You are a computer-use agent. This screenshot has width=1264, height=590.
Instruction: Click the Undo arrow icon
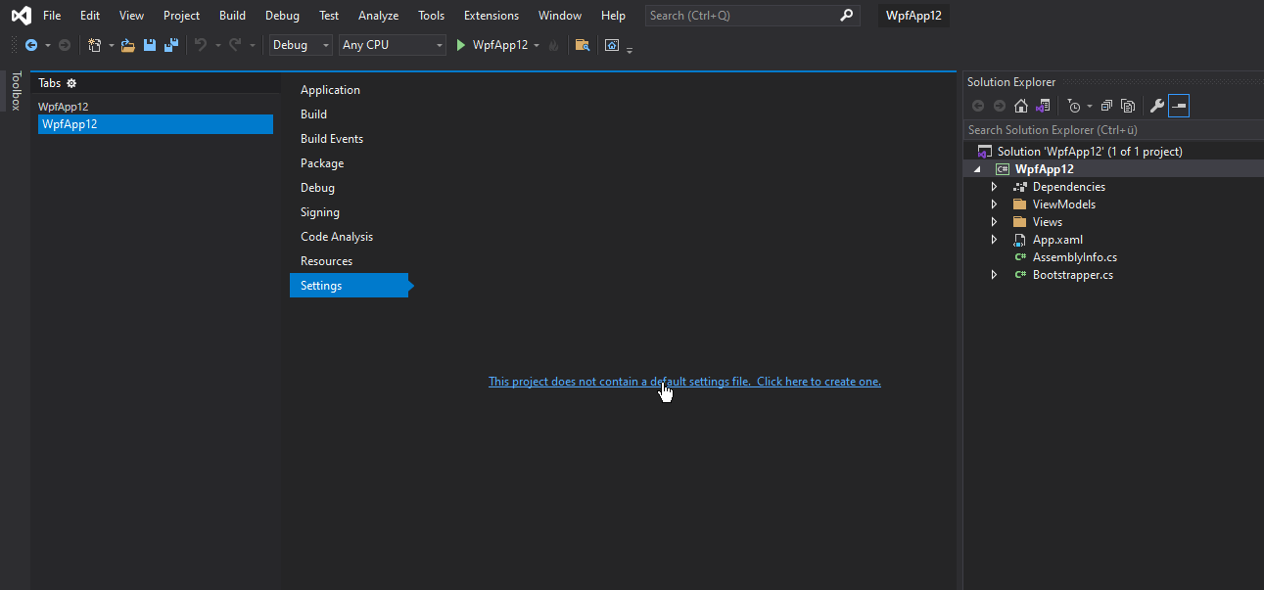click(201, 45)
